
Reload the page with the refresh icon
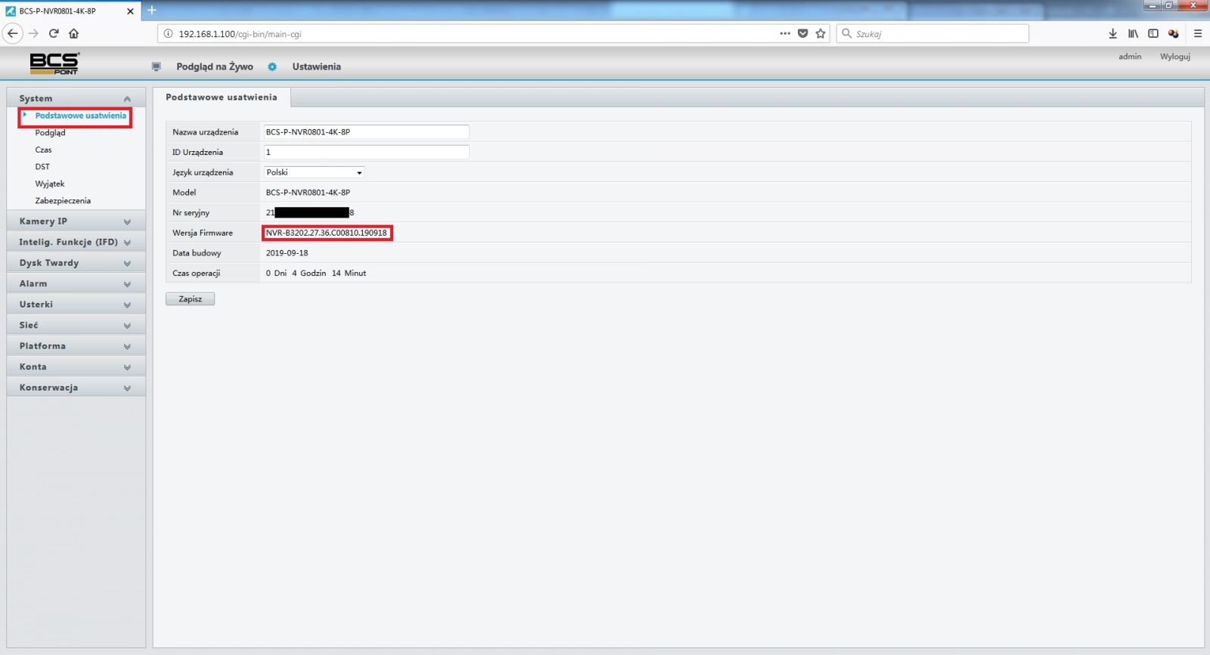click(54, 33)
